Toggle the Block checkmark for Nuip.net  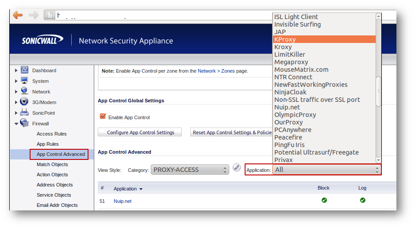[x=324, y=200]
